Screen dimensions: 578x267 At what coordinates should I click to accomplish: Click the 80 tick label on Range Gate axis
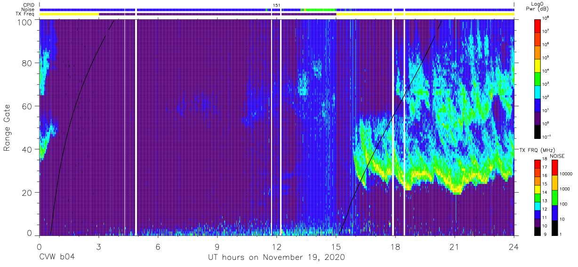[x=27, y=63]
